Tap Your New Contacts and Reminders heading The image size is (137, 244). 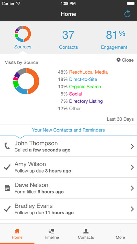coord(68,130)
